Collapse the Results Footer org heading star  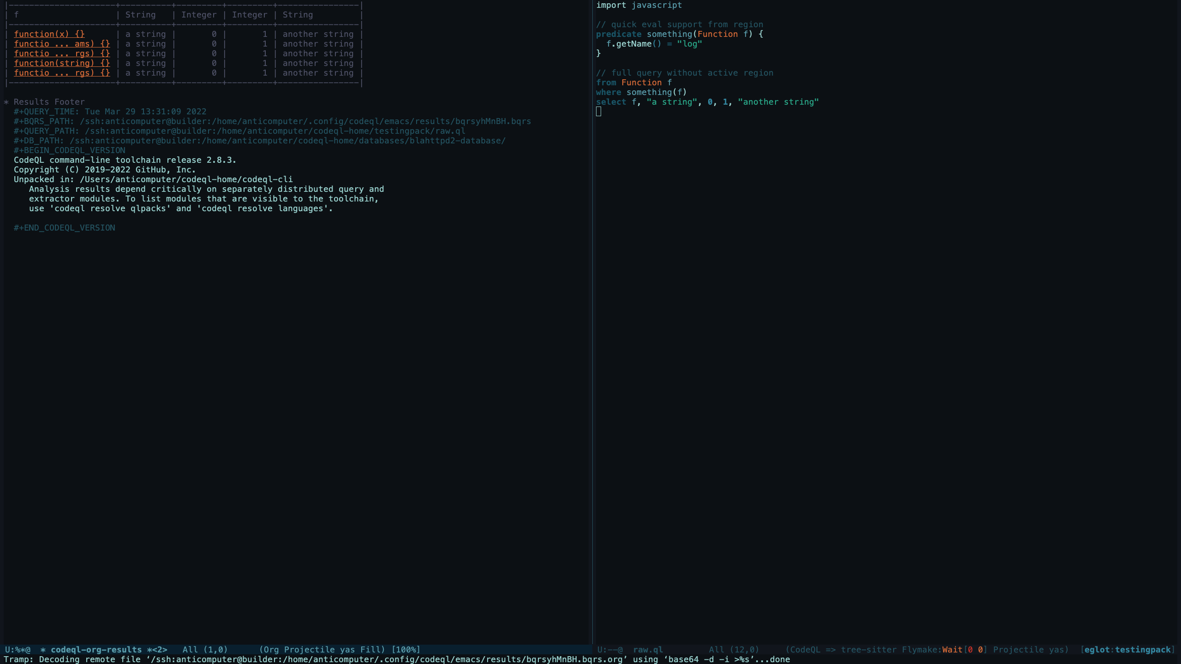click(6, 102)
